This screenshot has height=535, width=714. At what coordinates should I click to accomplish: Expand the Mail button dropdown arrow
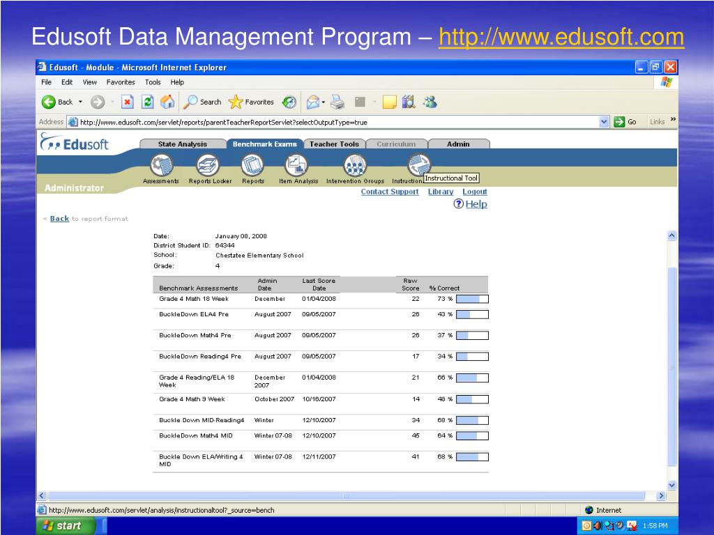click(x=324, y=102)
